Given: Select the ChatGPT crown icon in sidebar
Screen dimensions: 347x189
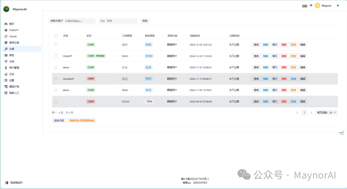Looking at the screenshot, I should pos(6,30).
